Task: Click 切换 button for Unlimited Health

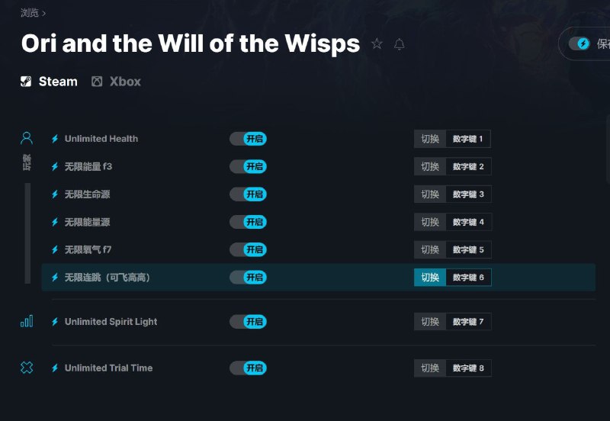Action: click(x=430, y=139)
